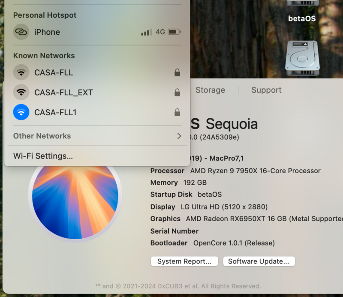
Task: Open Software Update…
Action: click(259, 261)
